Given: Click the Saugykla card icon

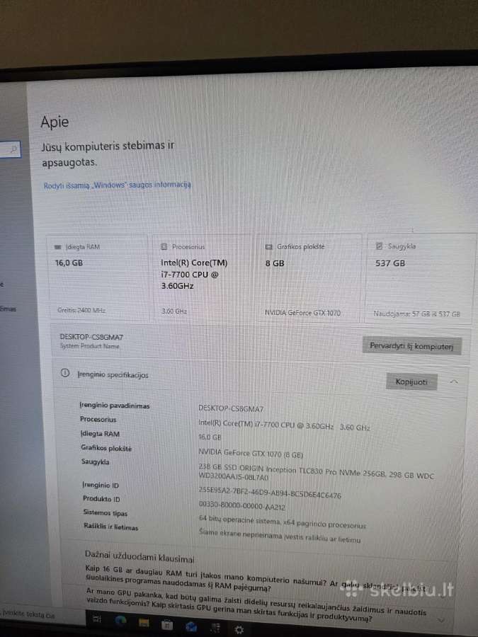Looking at the screenshot, I should click(x=380, y=246).
